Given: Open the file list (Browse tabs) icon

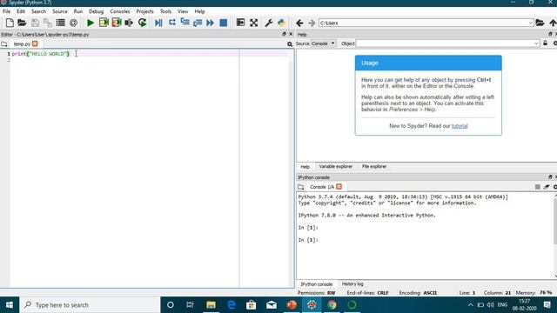Looking at the screenshot, I should [60, 23].
